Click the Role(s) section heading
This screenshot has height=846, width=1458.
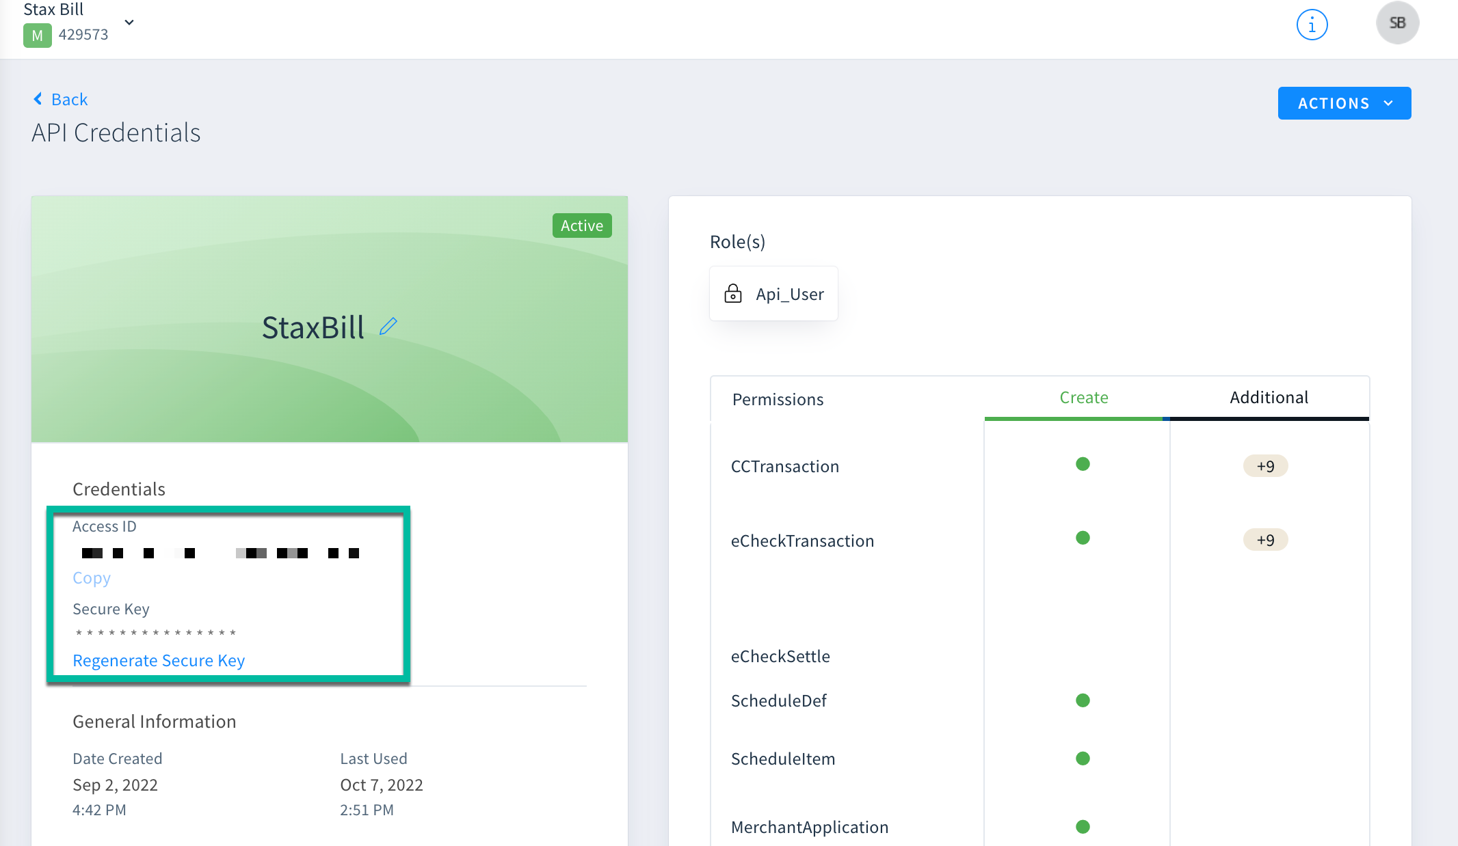pos(737,242)
